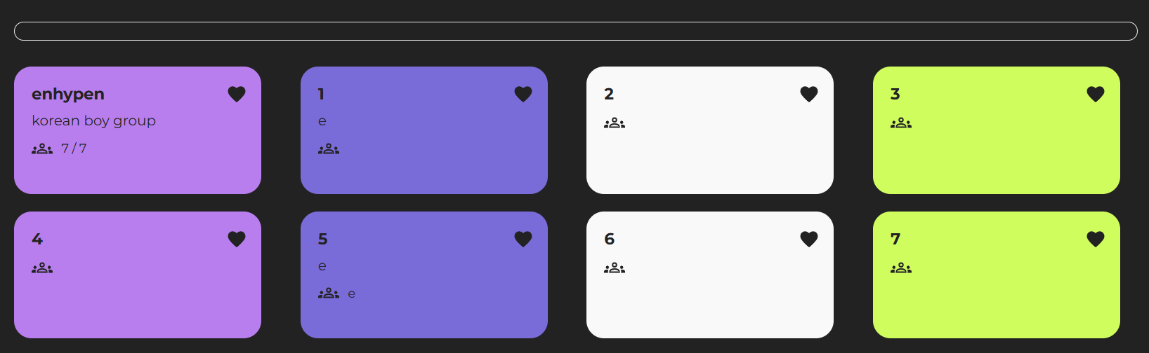1149x353 pixels.
Task: Like card 2 using the heart icon
Action: (x=809, y=94)
